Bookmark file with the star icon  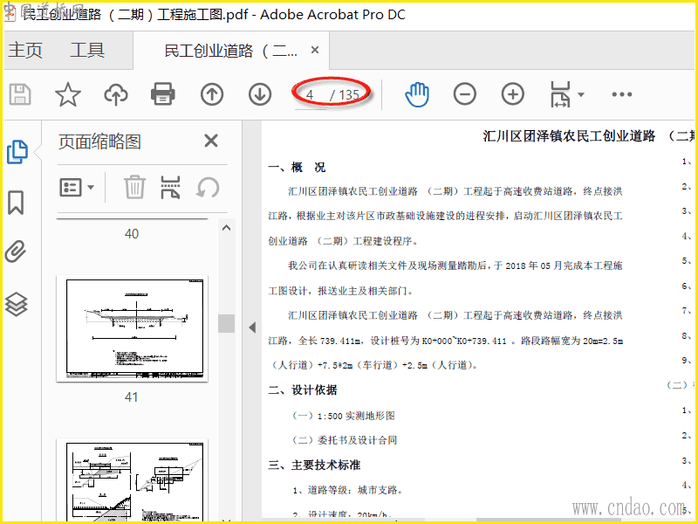pyautogui.click(x=68, y=94)
